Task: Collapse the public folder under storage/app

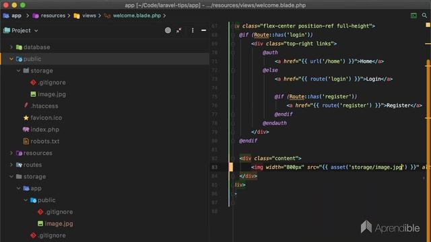Action: pos(26,200)
